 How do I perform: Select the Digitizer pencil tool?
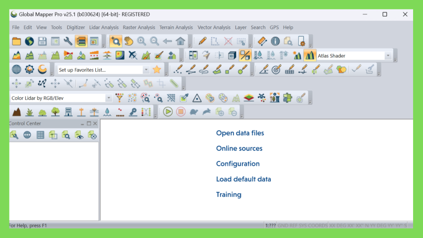pos(202,41)
